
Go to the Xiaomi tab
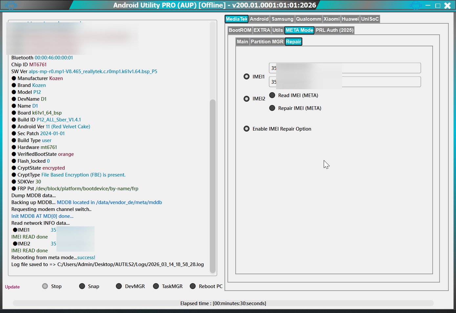(x=332, y=19)
